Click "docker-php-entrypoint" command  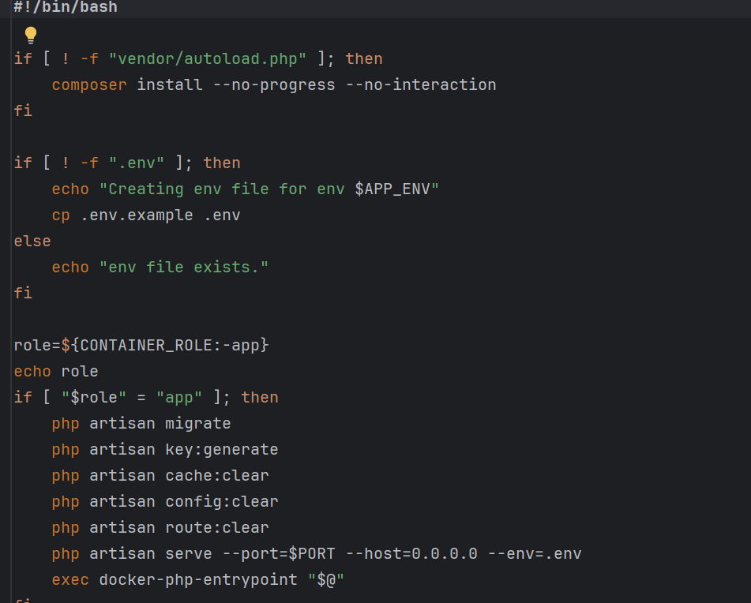(x=197, y=579)
